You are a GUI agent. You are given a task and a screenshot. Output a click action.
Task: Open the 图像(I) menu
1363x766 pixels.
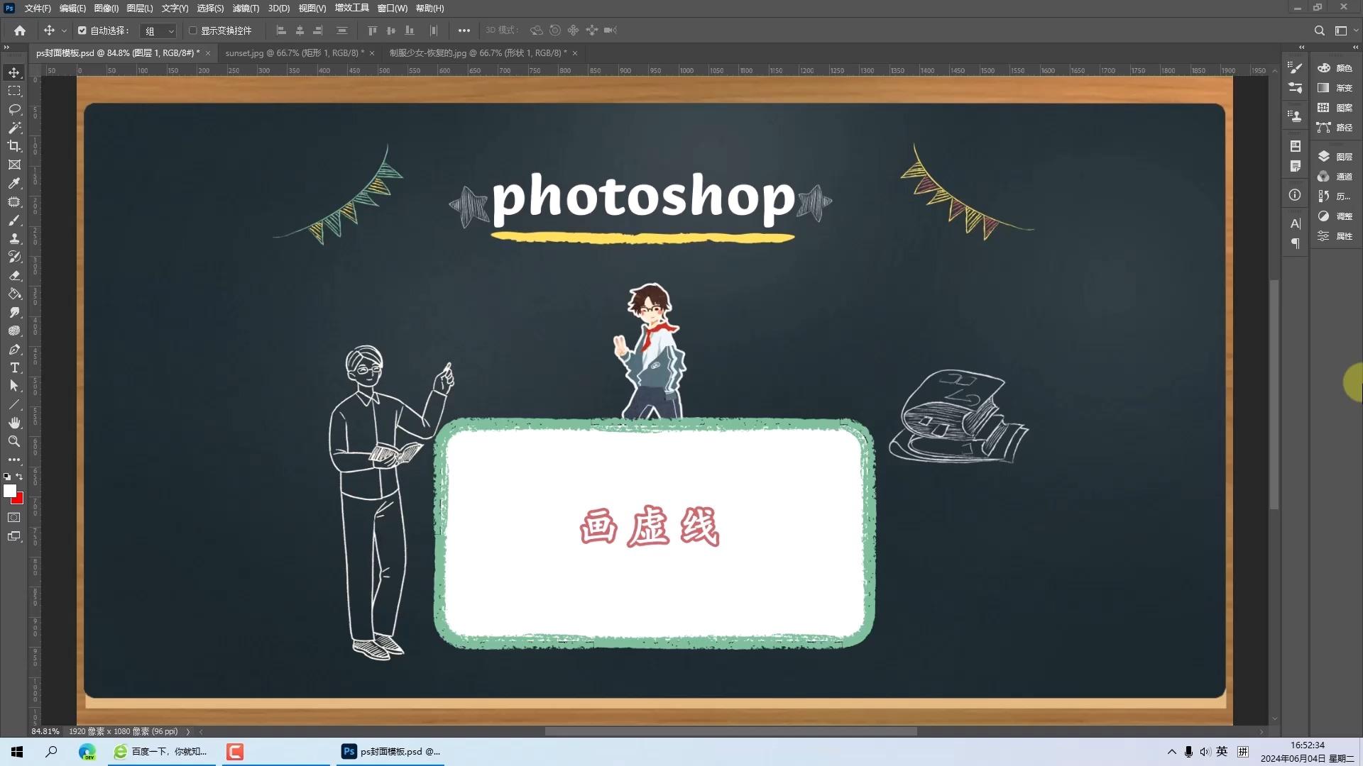106,9
